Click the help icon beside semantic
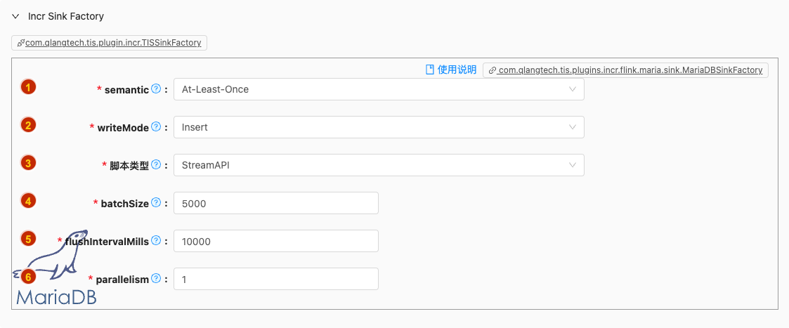The width and height of the screenshot is (789, 328). [x=156, y=89]
